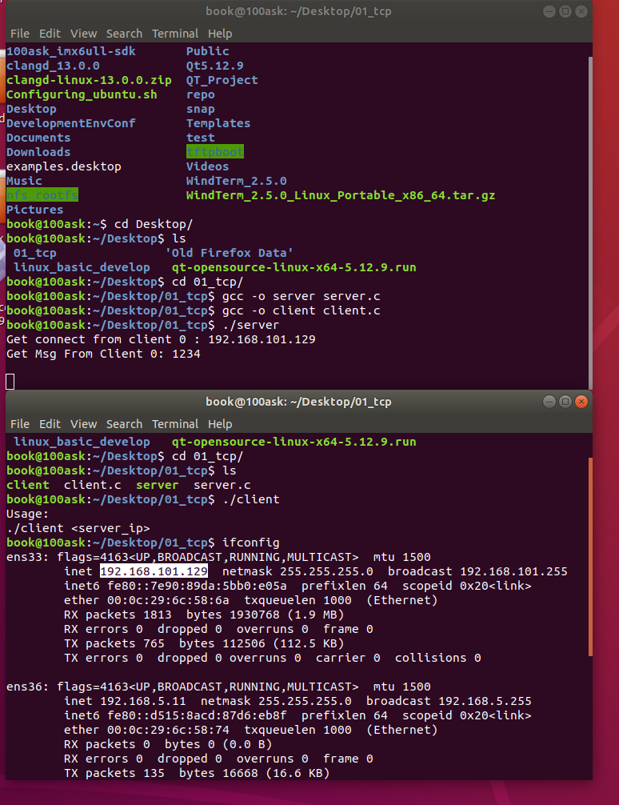The width and height of the screenshot is (619, 805).
Task: Click 'Old Firefox Data' entry
Action: (x=230, y=253)
